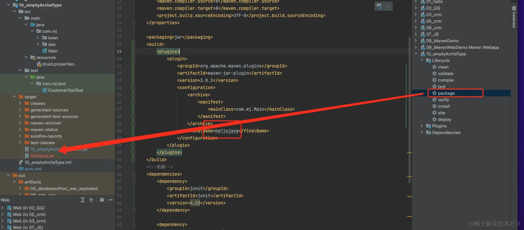Open the Database tool window tab
The height and width of the screenshot is (230, 524).
click(514, 17)
